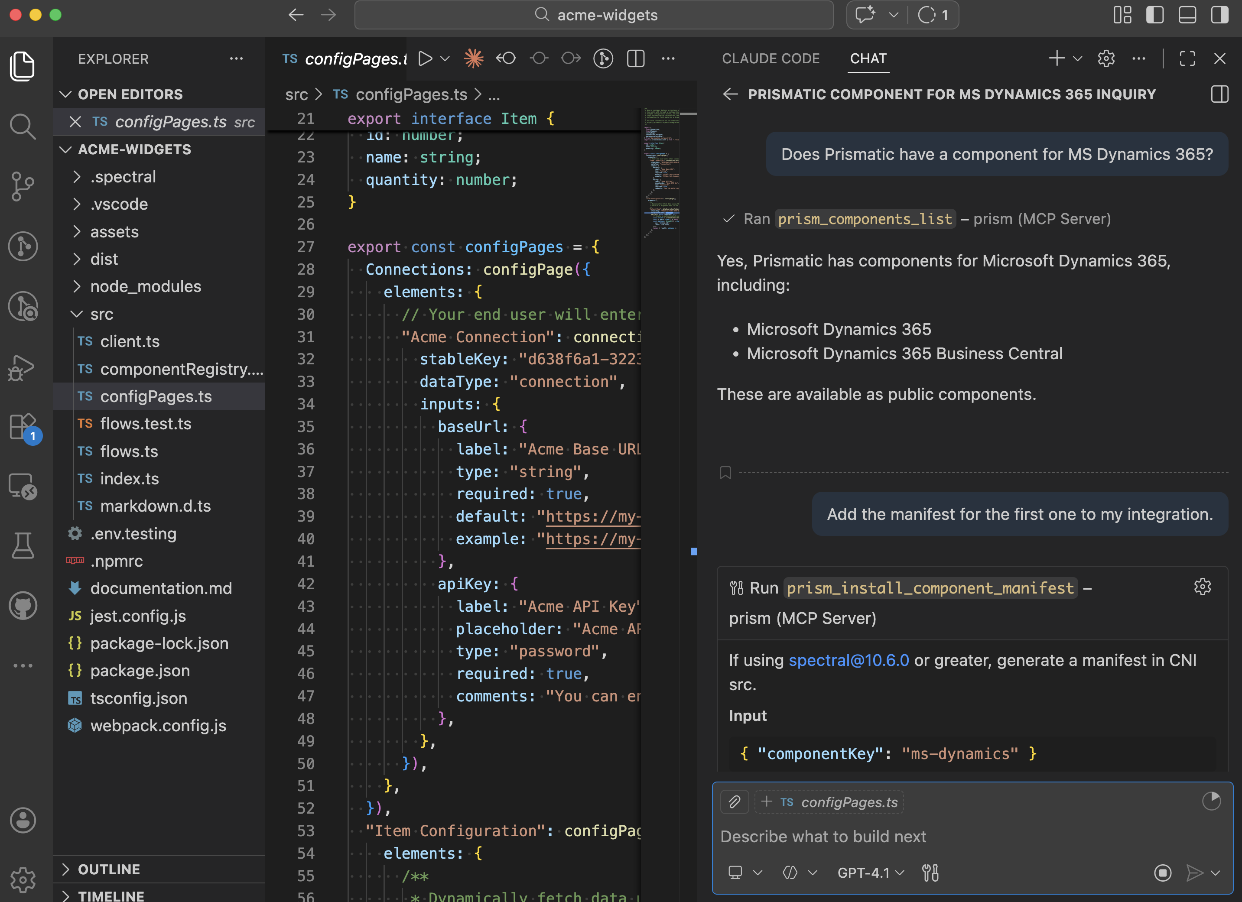Open the Source Control view

[23, 186]
